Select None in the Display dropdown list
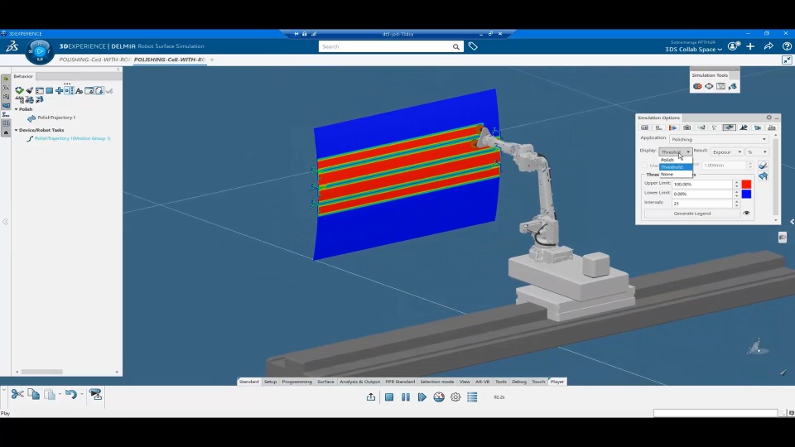Screen dimensions: 795x447 (676, 175)
